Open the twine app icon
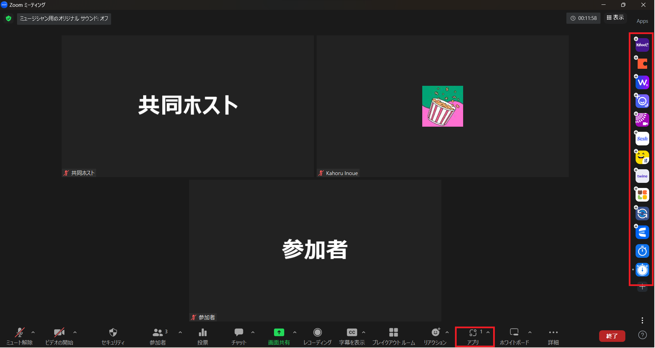 642,176
